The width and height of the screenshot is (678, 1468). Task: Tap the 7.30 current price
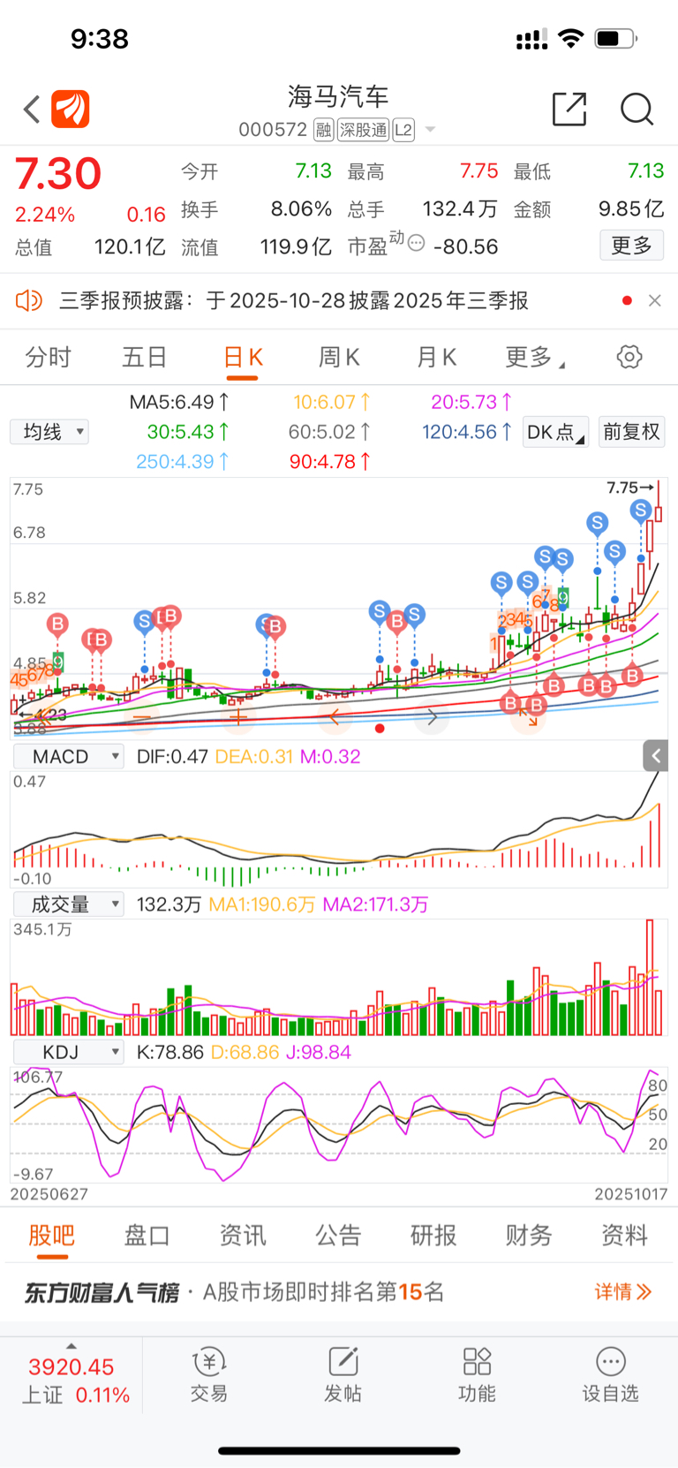(x=58, y=173)
